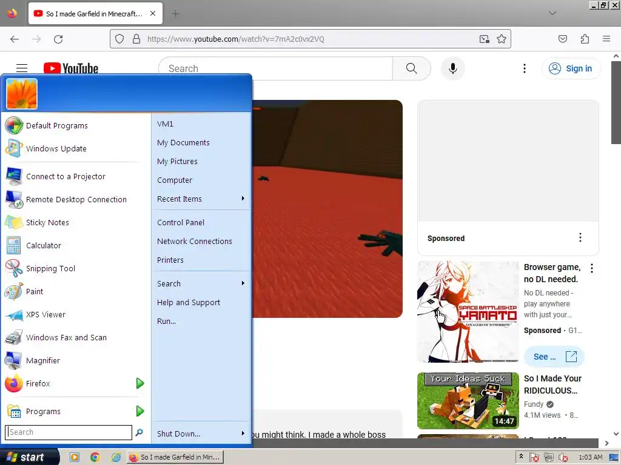Image resolution: width=621 pixels, height=465 pixels.
Task: Open Control Panel
Action: point(181,223)
